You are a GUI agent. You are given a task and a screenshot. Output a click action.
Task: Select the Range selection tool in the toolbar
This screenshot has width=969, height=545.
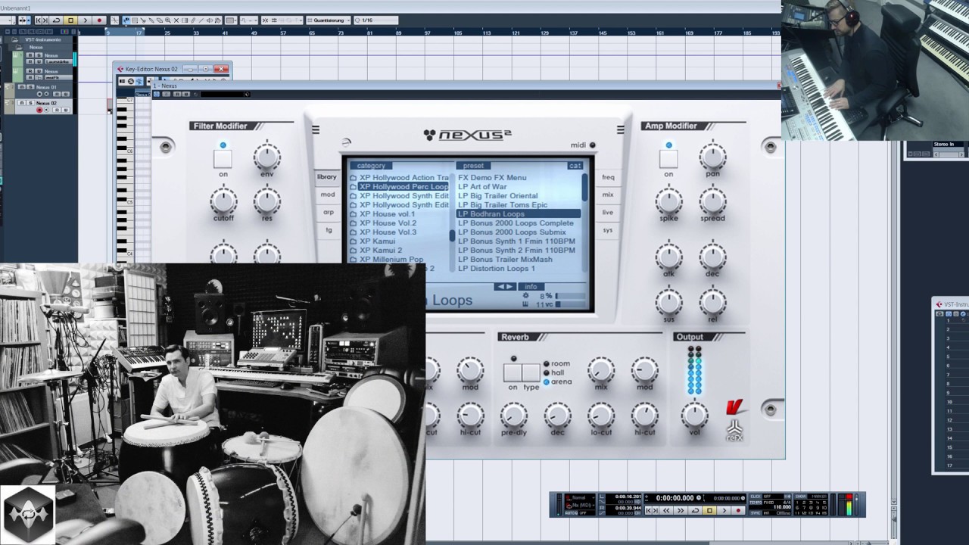135,20
